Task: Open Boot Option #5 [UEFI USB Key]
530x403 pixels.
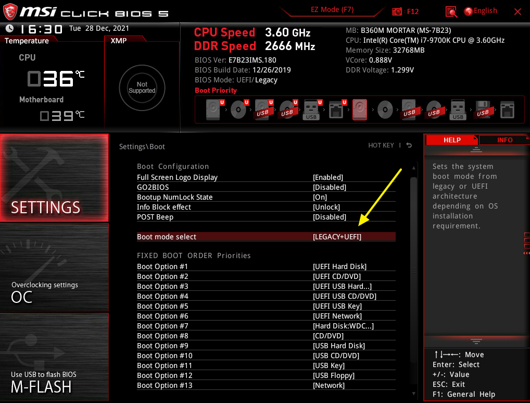Action: tap(266, 306)
